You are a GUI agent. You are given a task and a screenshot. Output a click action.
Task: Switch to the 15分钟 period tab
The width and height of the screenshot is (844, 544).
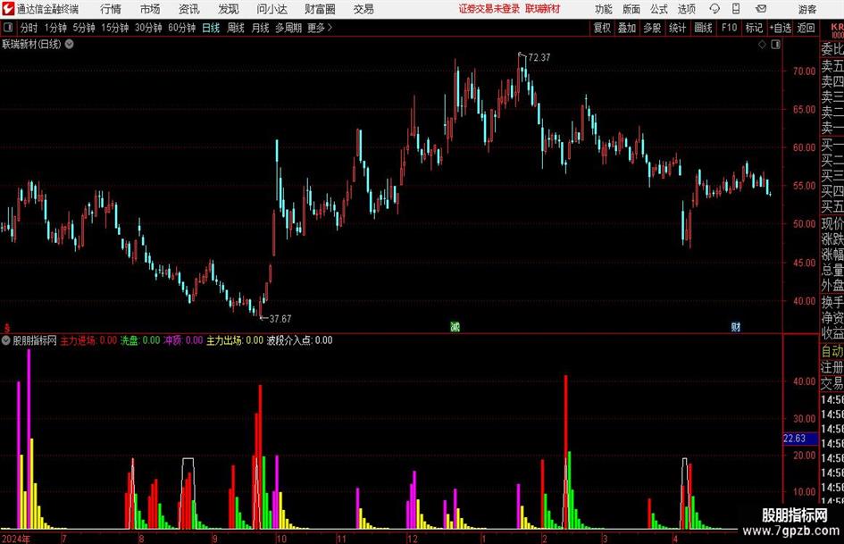pyautogui.click(x=114, y=28)
